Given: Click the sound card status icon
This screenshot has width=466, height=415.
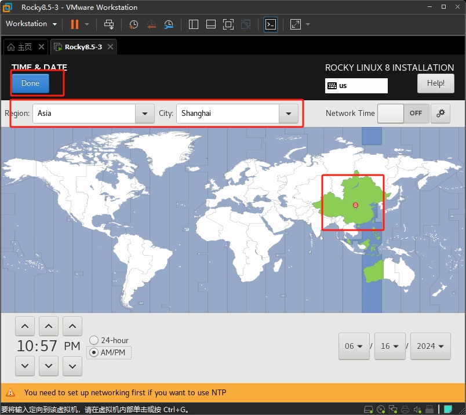Looking at the screenshot, I should (x=417, y=410).
